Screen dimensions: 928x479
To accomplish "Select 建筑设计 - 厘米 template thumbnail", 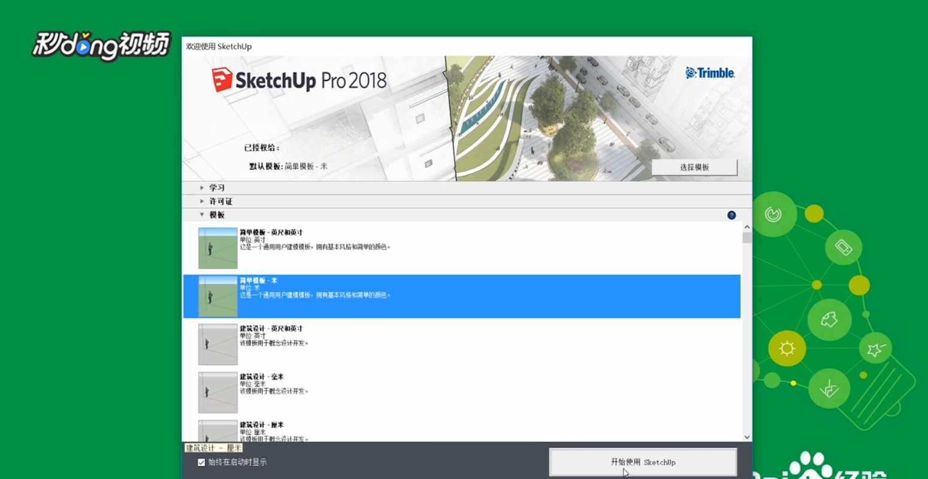I will 218,430.
